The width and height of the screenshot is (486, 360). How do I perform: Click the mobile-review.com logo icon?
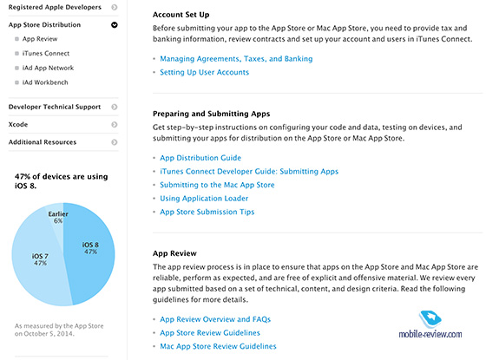pos(430,319)
